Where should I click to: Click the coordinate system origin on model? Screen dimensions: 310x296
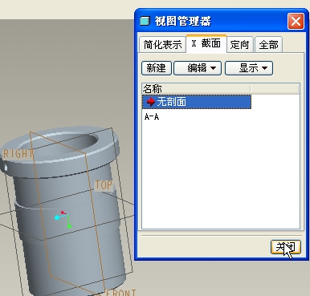pos(67,216)
